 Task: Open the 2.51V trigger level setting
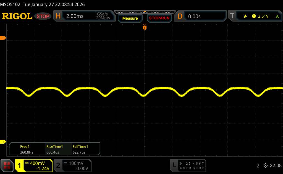coord(263,16)
